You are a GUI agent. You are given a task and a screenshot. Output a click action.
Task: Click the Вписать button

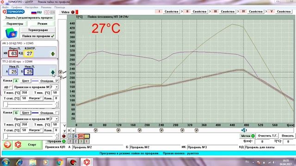pos(288,136)
